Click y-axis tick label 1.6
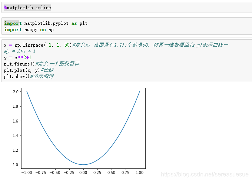Image resolution: width=252 pixels, height=181 pixels. tap(16, 121)
